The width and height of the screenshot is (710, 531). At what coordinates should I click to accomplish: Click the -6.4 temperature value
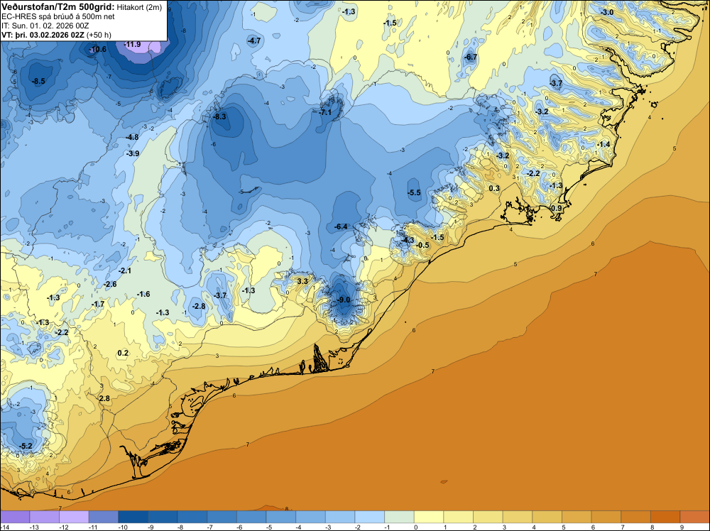[341, 226]
